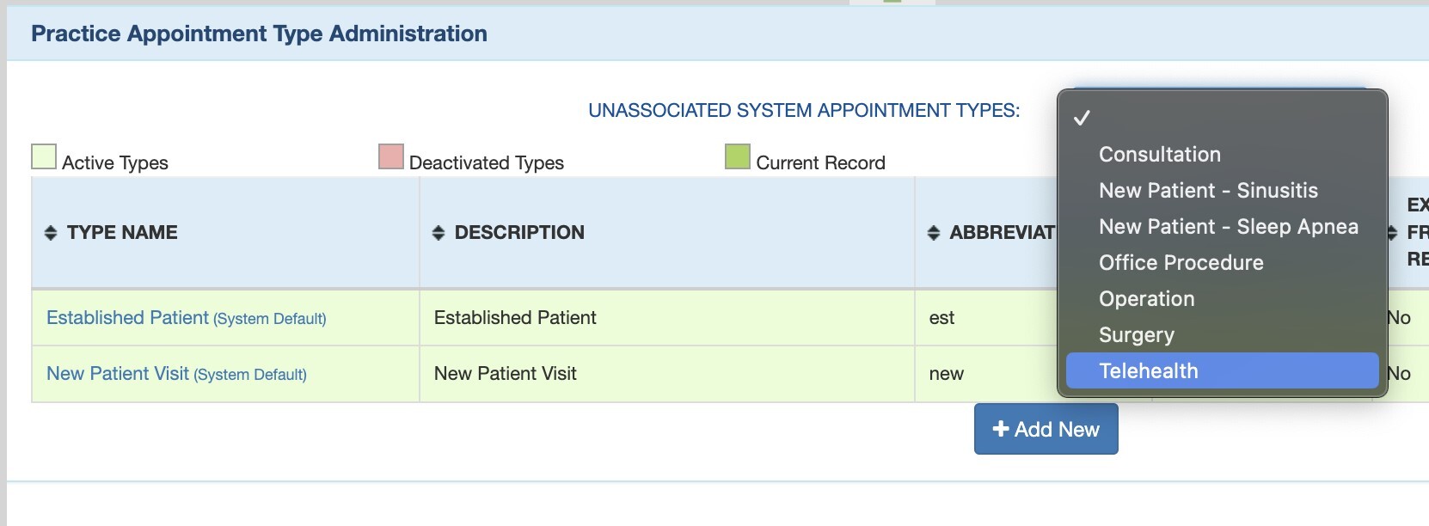The height and width of the screenshot is (526, 1429).
Task: Sort table by Description column
Action: tap(439, 233)
